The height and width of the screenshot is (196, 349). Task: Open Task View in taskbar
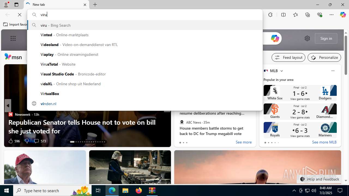98,191
